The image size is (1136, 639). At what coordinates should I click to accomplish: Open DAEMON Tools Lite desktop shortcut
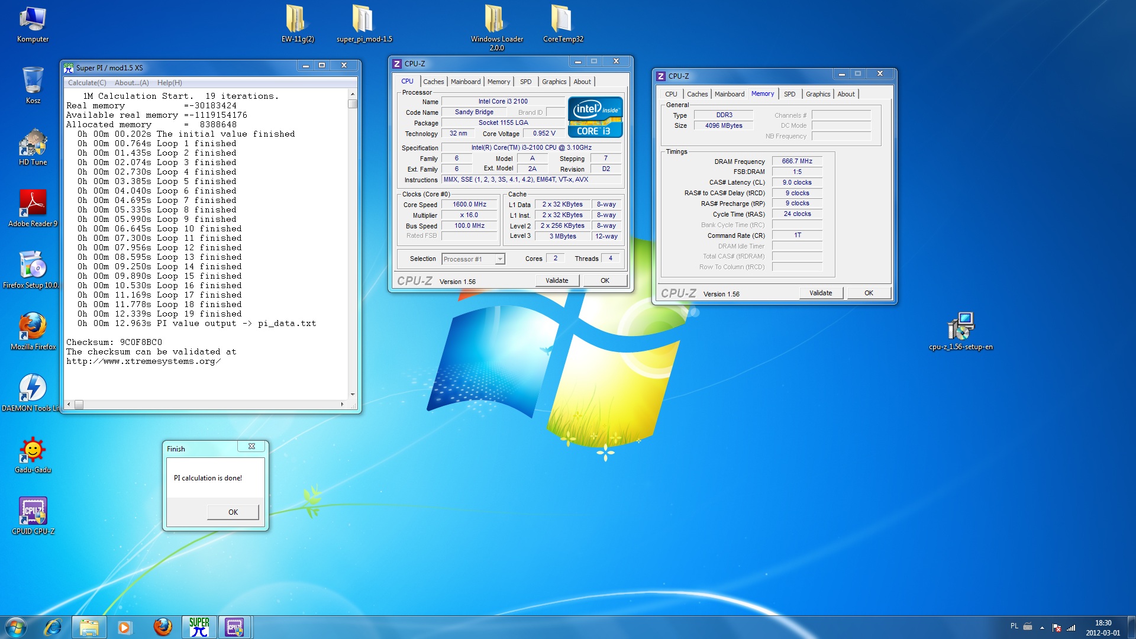[31, 393]
